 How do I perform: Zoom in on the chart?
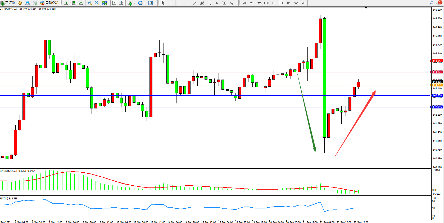click(x=90, y=3)
